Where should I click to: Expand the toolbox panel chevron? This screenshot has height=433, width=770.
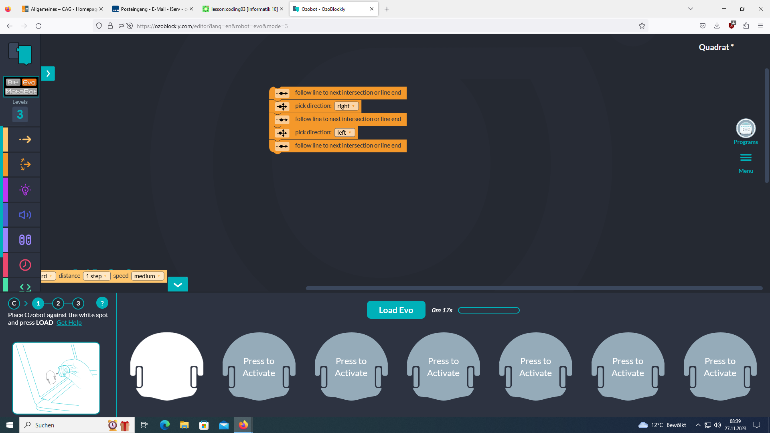pos(48,73)
